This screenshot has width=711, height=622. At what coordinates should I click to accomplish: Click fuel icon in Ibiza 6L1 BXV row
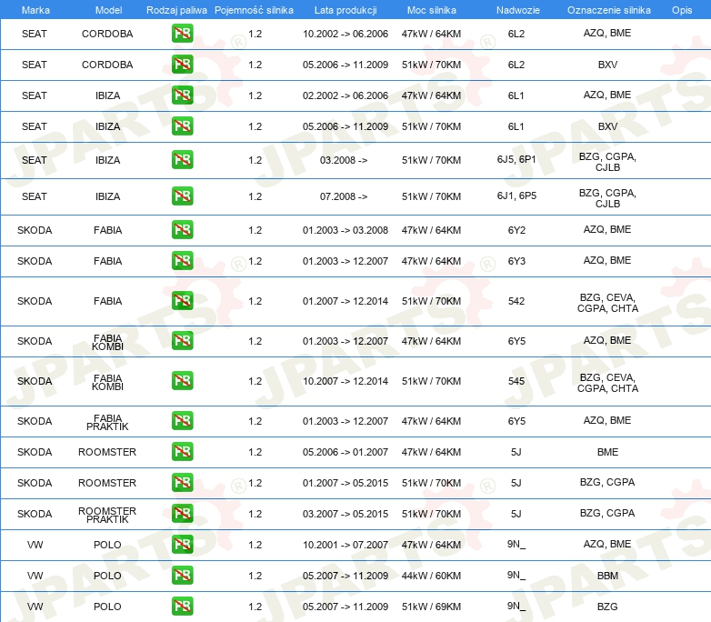182,125
